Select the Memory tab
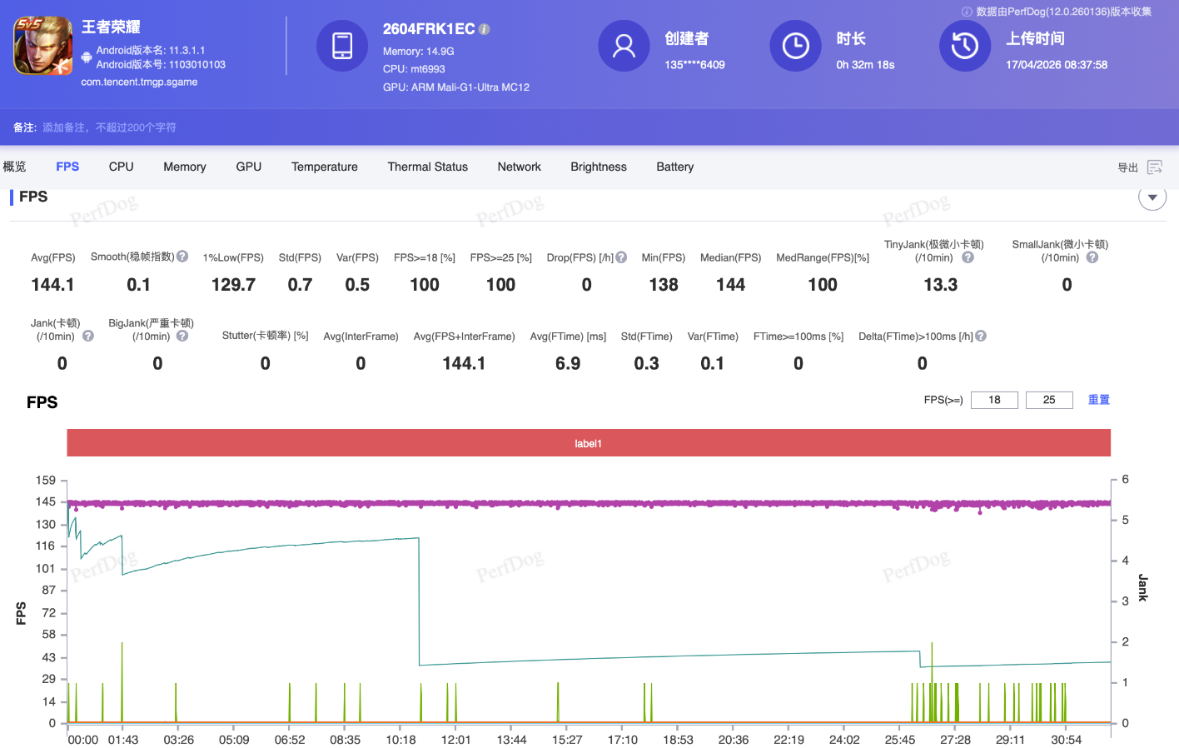The image size is (1179, 748). (x=185, y=167)
